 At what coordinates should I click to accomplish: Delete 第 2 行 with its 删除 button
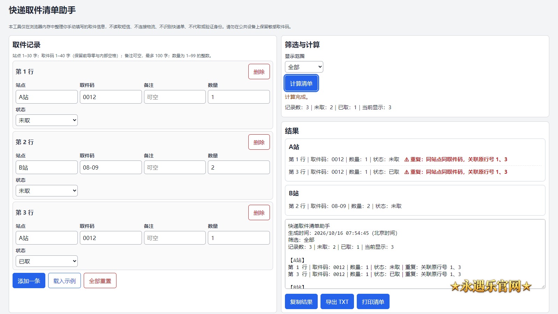coord(259,142)
